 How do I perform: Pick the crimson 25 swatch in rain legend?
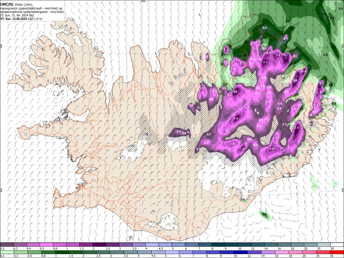click(x=323, y=252)
